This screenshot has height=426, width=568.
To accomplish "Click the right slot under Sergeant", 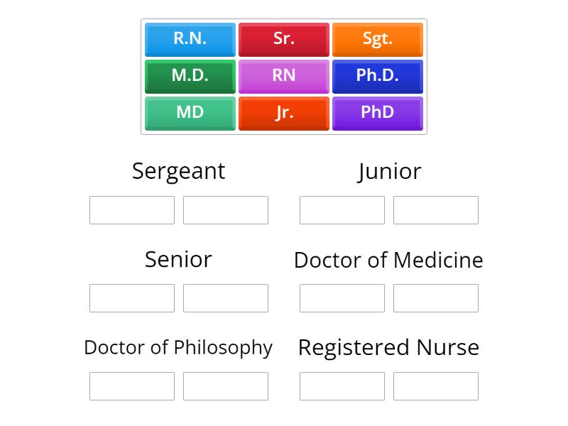I will [226, 210].
